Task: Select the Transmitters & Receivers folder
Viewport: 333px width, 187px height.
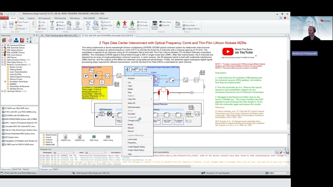Action: (20, 86)
